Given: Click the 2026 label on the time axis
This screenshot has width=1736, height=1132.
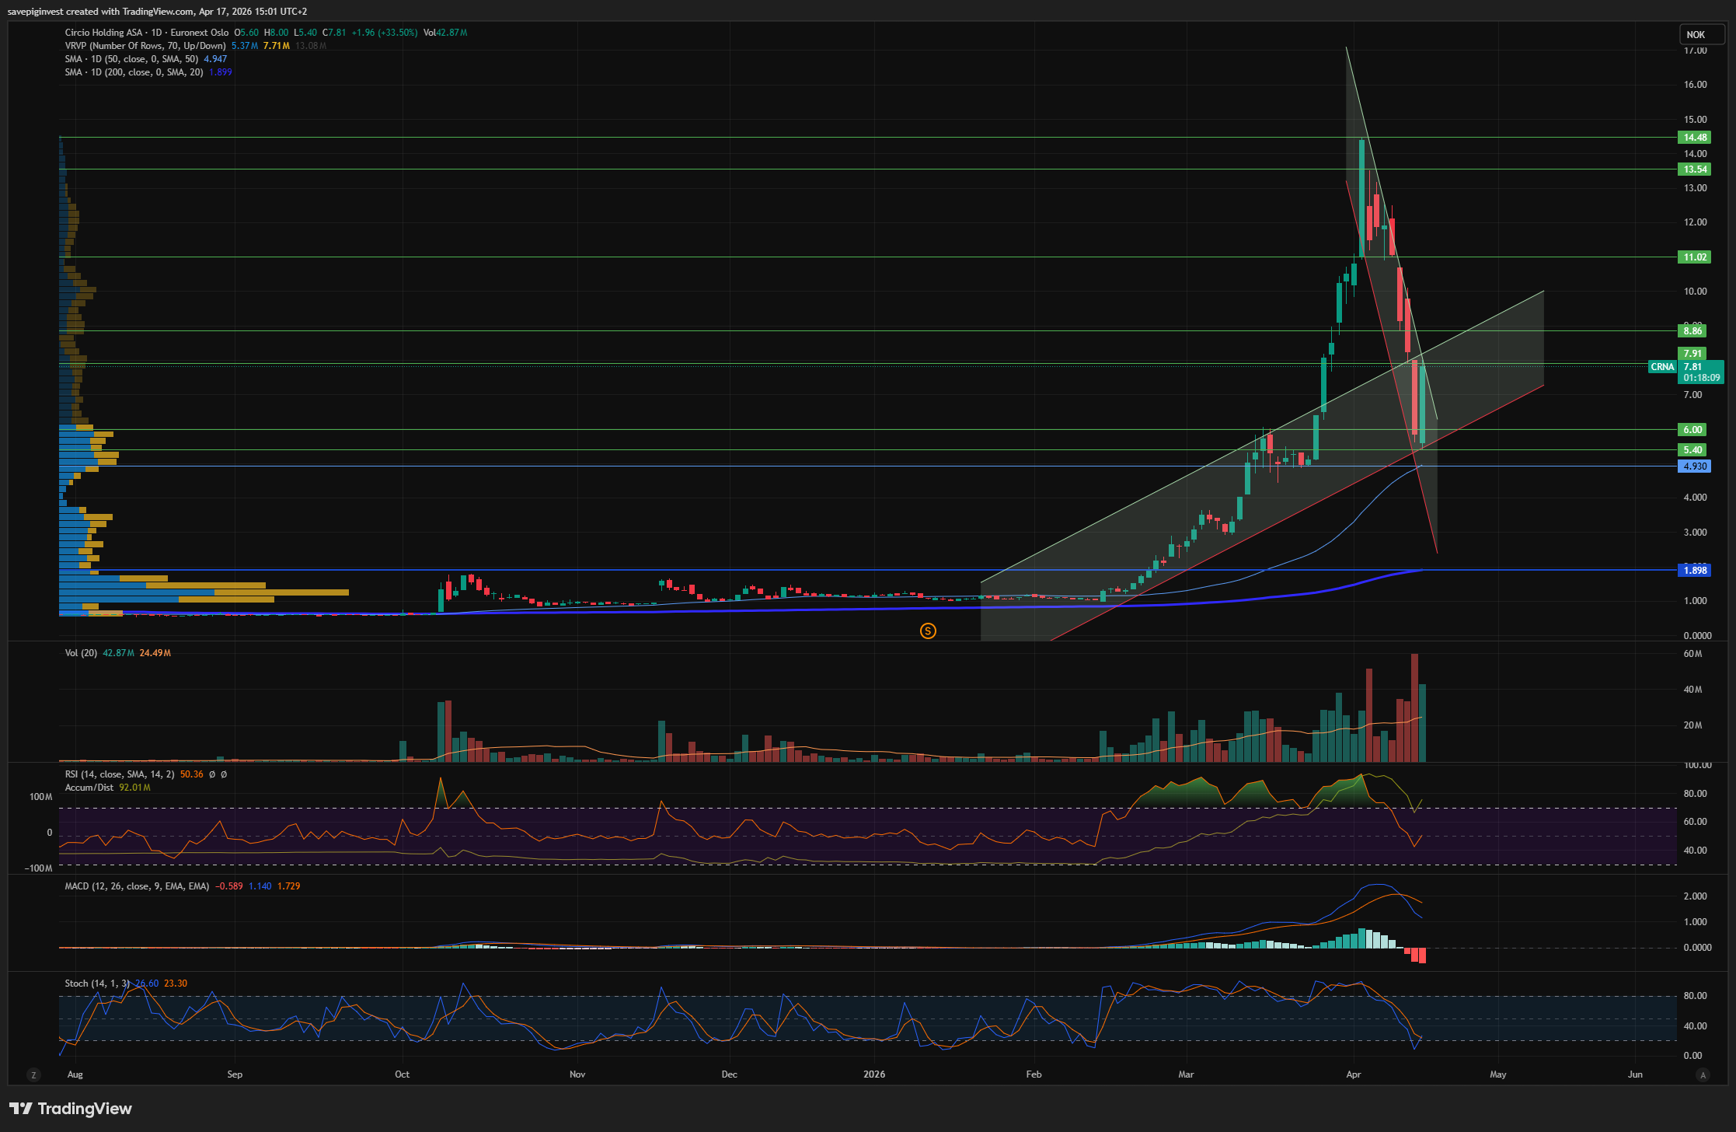Looking at the screenshot, I should click(874, 1074).
